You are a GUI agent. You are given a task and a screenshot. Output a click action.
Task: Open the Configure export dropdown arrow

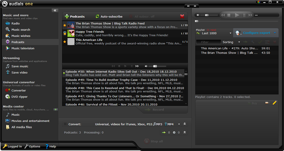click(275, 33)
